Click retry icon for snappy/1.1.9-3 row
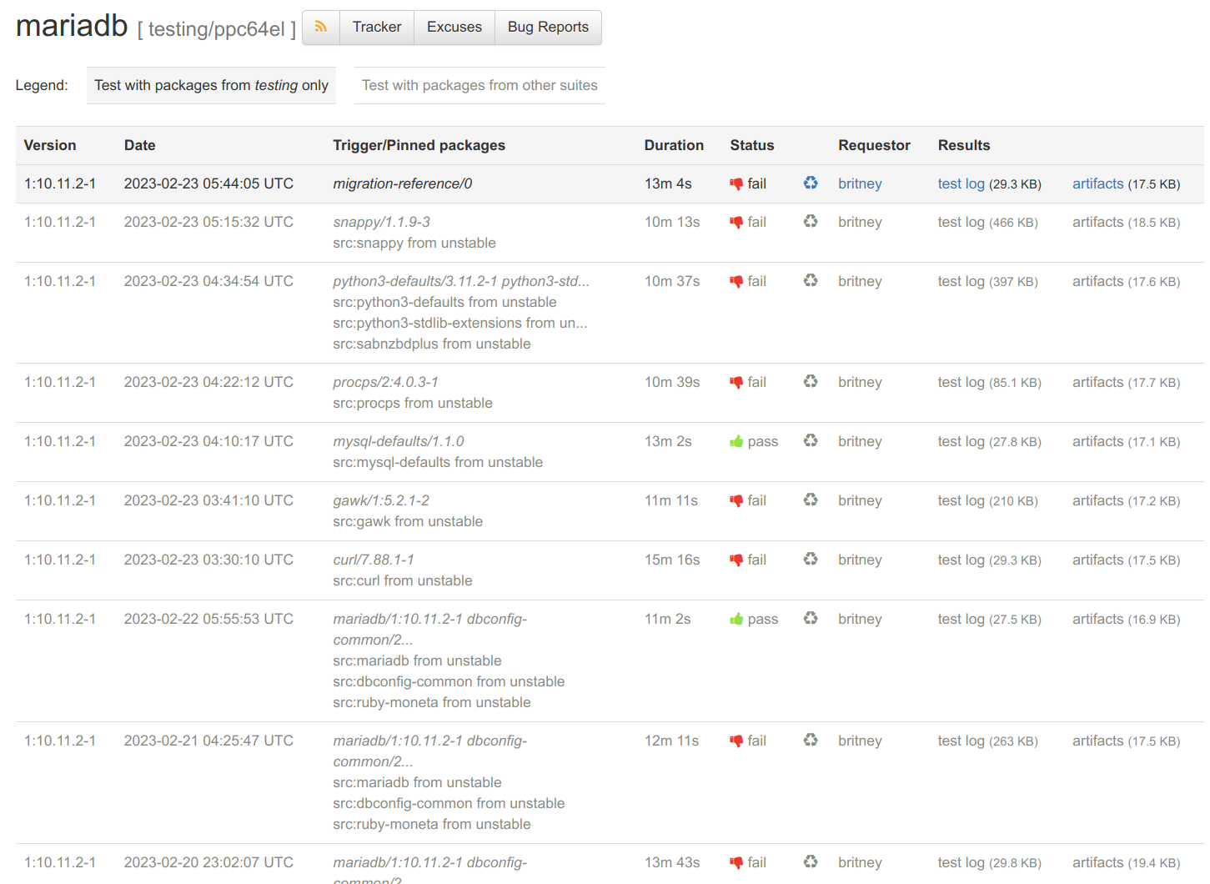The image size is (1210, 884). [x=810, y=222]
